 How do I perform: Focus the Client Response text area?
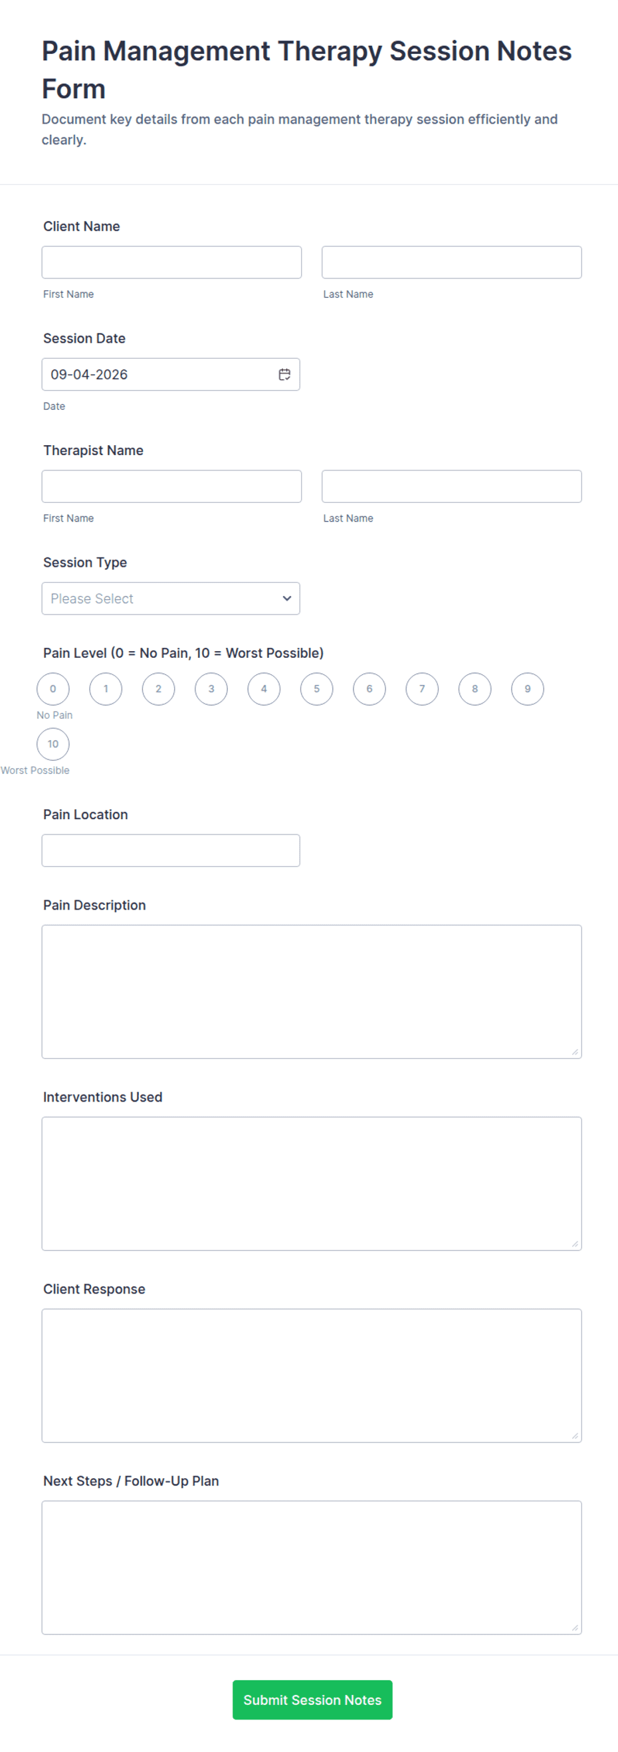(x=312, y=1375)
